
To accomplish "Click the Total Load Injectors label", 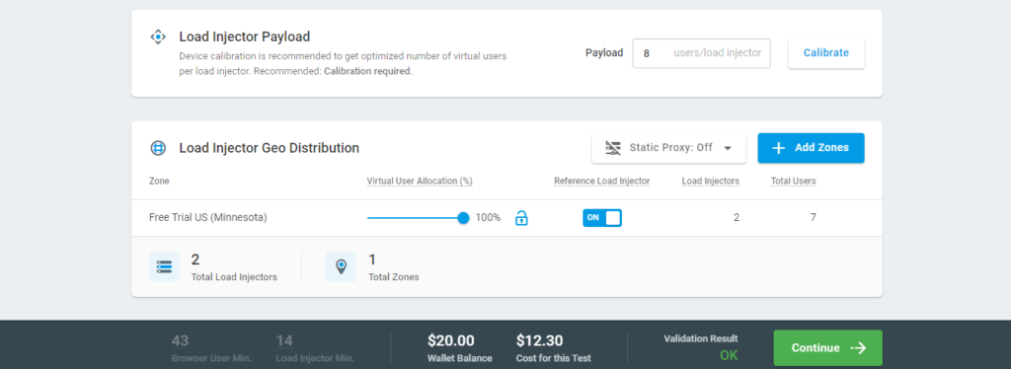I will 234,277.
